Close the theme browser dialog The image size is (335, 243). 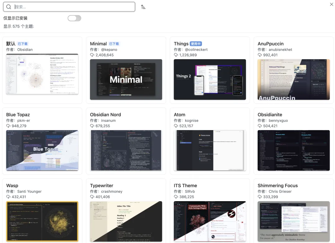point(331,4)
